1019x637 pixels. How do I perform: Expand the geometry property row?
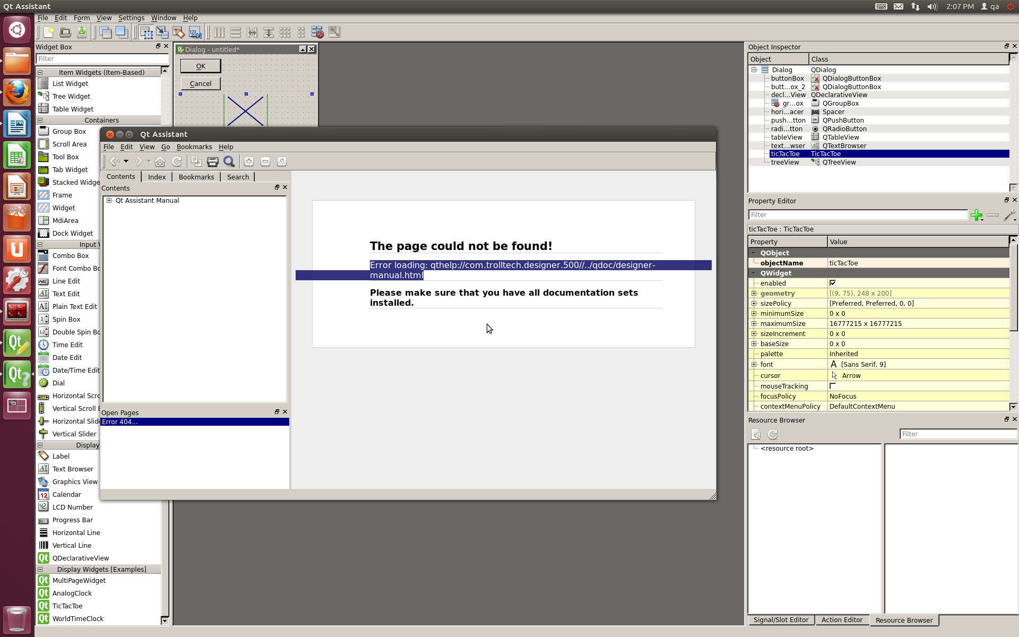tap(754, 293)
